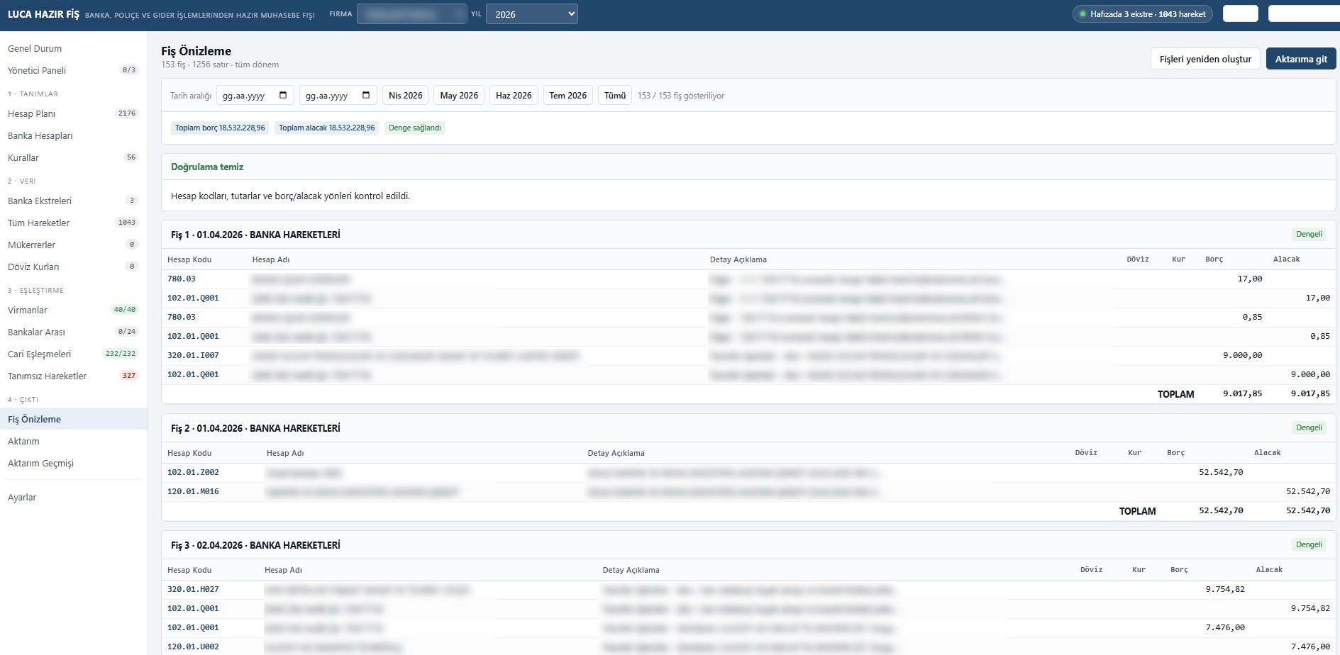Select Banka Hesapları in sidebar
The width and height of the screenshot is (1340, 655).
pyautogui.click(x=74, y=135)
